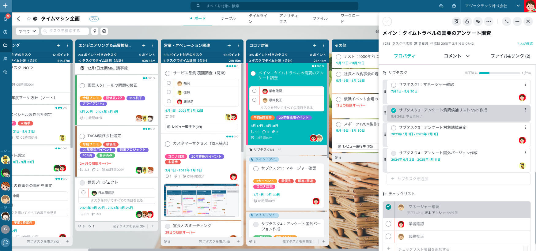536x251 pixels.
Task: Open the notifications bell in sidebar
Action: (x=6, y=19)
